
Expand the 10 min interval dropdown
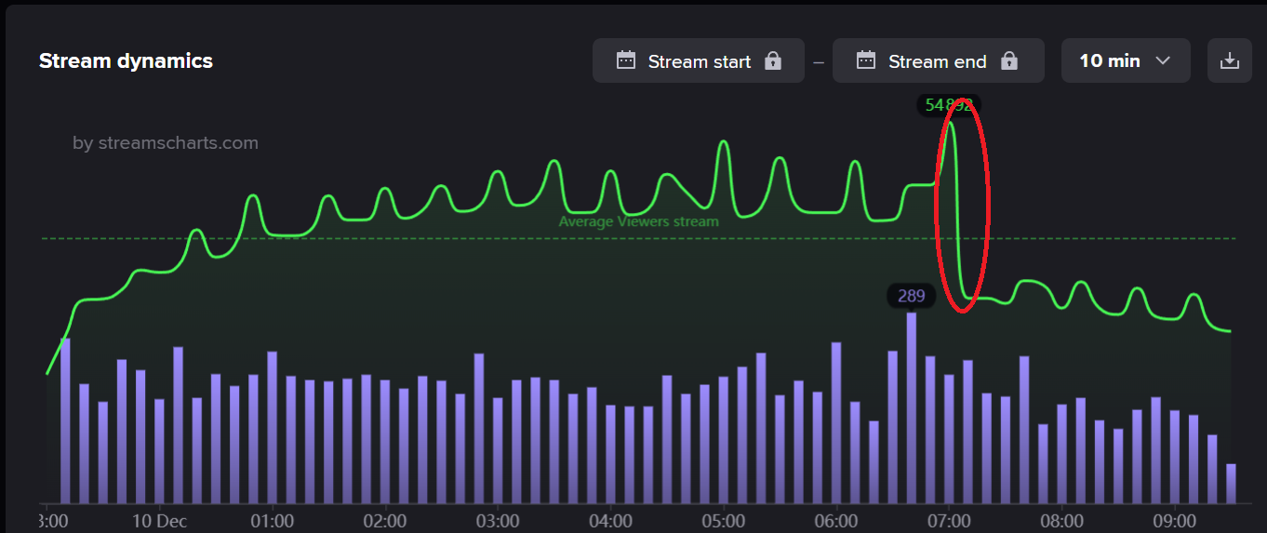[x=1126, y=60]
